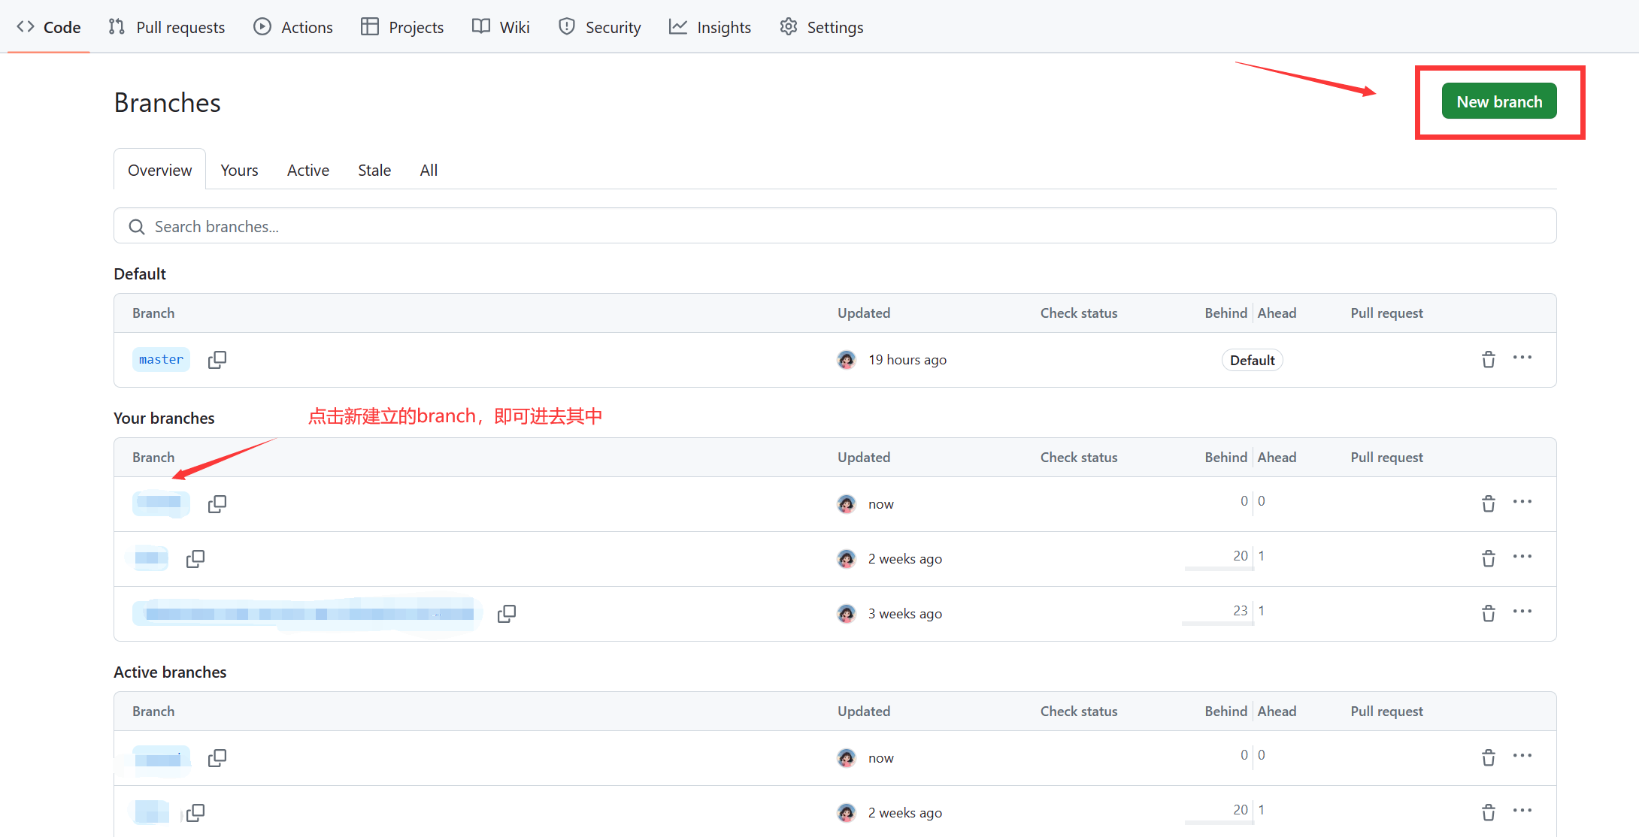1639x837 pixels.
Task: Click avatar next to 19 hours ago
Action: [847, 360]
